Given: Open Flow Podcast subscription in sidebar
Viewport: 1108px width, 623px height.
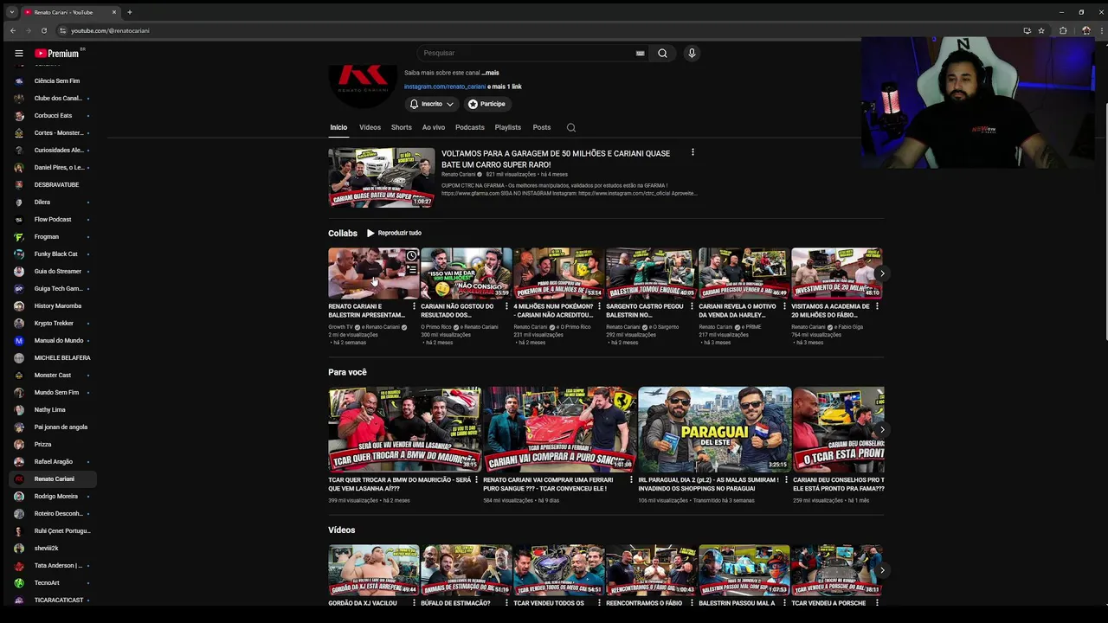Looking at the screenshot, I should pos(53,219).
